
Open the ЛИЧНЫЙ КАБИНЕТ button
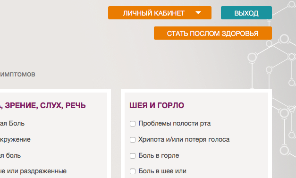point(160,13)
